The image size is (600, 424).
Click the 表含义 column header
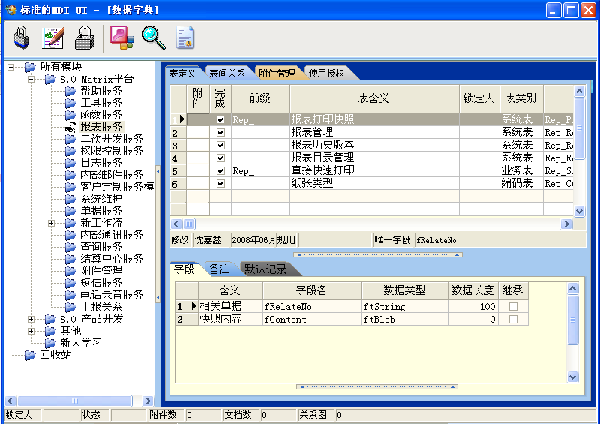pos(373,98)
